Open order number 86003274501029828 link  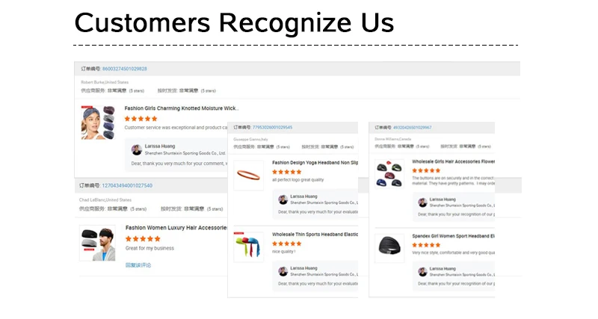[x=124, y=69]
